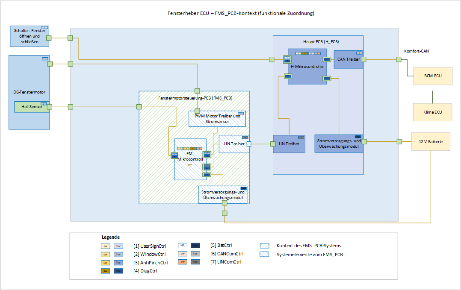Image resolution: width=461 pixels, height=290 pixels.
Task: Select the sw swatch for [1] UserSignCtrl
Action: coord(106,246)
